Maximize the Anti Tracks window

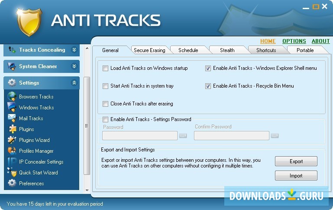[x=316, y=7]
